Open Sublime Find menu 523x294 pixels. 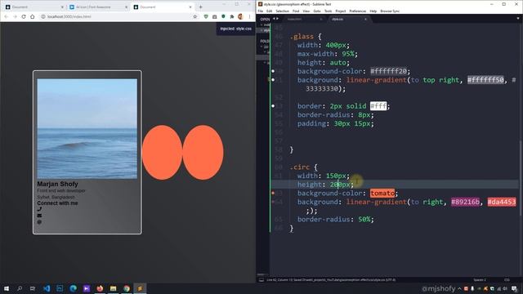click(x=296, y=11)
